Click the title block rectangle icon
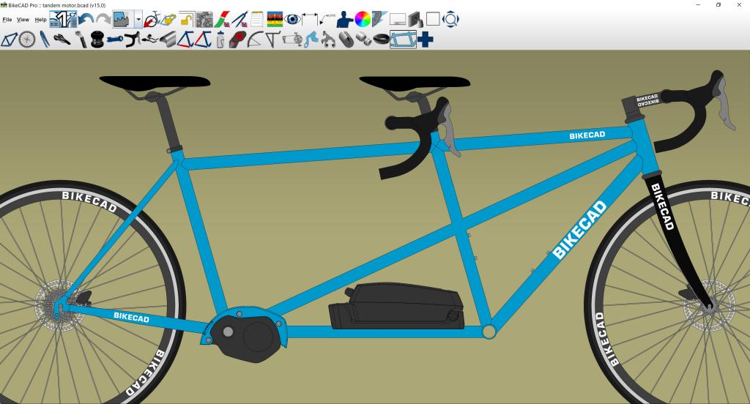Viewport: 750px width, 404px height. click(x=398, y=20)
